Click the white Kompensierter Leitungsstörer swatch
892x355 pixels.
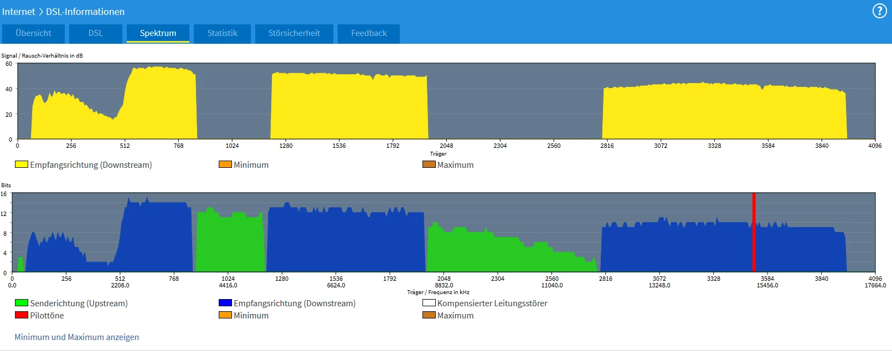pyautogui.click(x=429, y=303)
